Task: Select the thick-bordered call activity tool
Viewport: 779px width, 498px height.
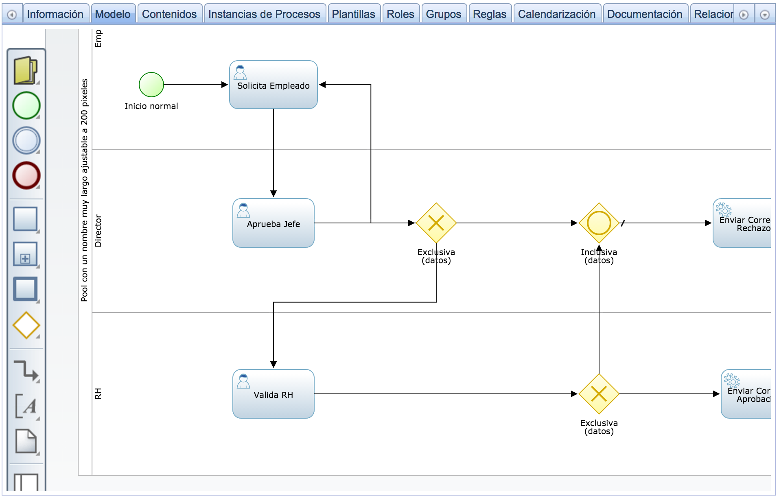Action: [26, 289]
